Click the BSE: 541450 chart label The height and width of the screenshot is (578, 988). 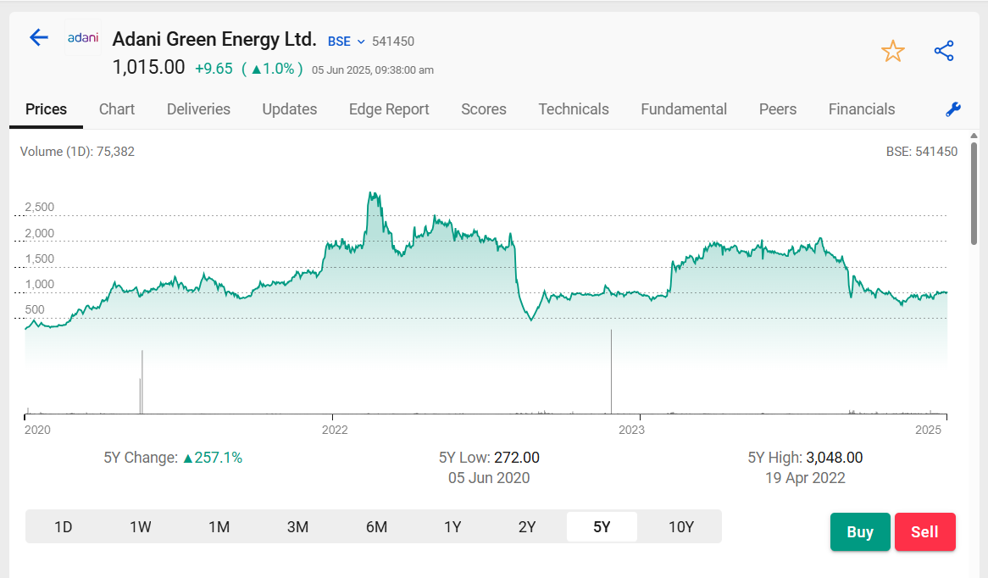click(x=922, y=151)
